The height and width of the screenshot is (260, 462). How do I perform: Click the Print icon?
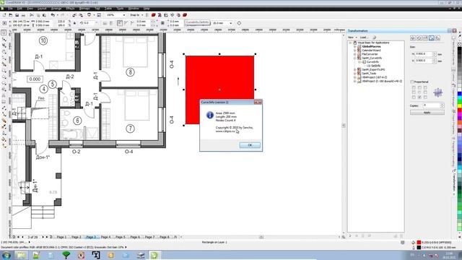click(x=23, y=15)
